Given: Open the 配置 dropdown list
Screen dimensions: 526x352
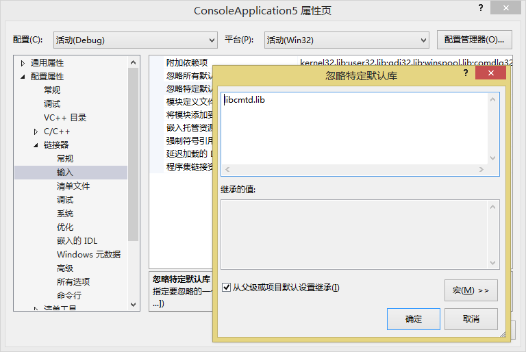Looking at the screenshot, I should click(135, 40).
